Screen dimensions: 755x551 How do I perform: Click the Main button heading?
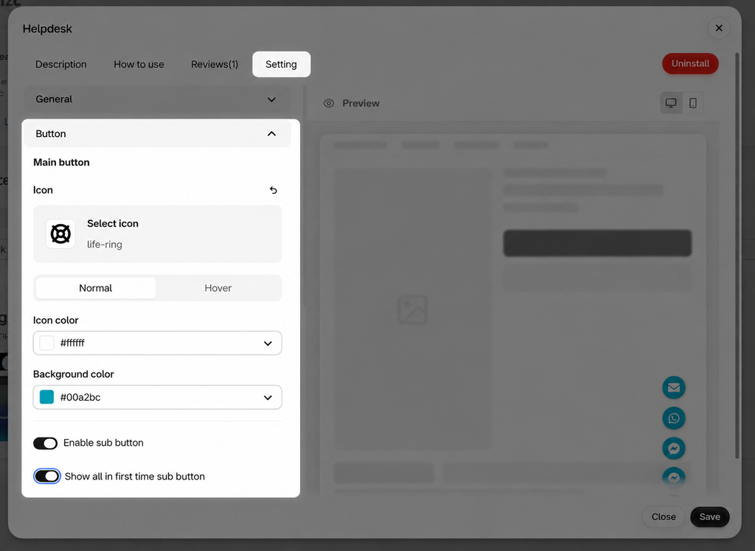[61, 163]
